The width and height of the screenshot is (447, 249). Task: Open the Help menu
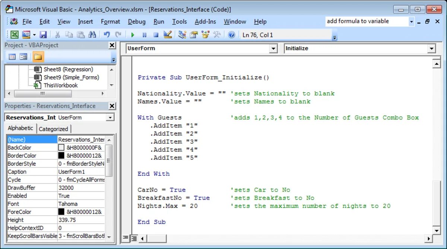tap(260, 22)
